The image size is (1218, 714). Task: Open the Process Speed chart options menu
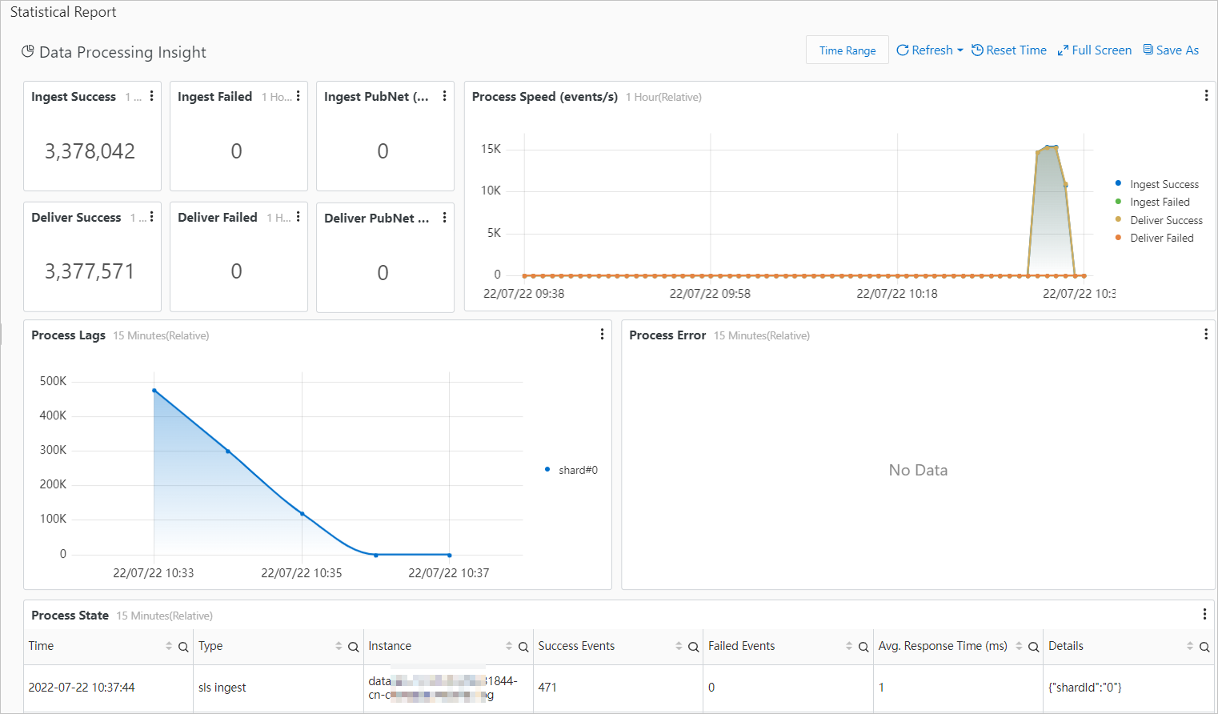(1206, 96)
